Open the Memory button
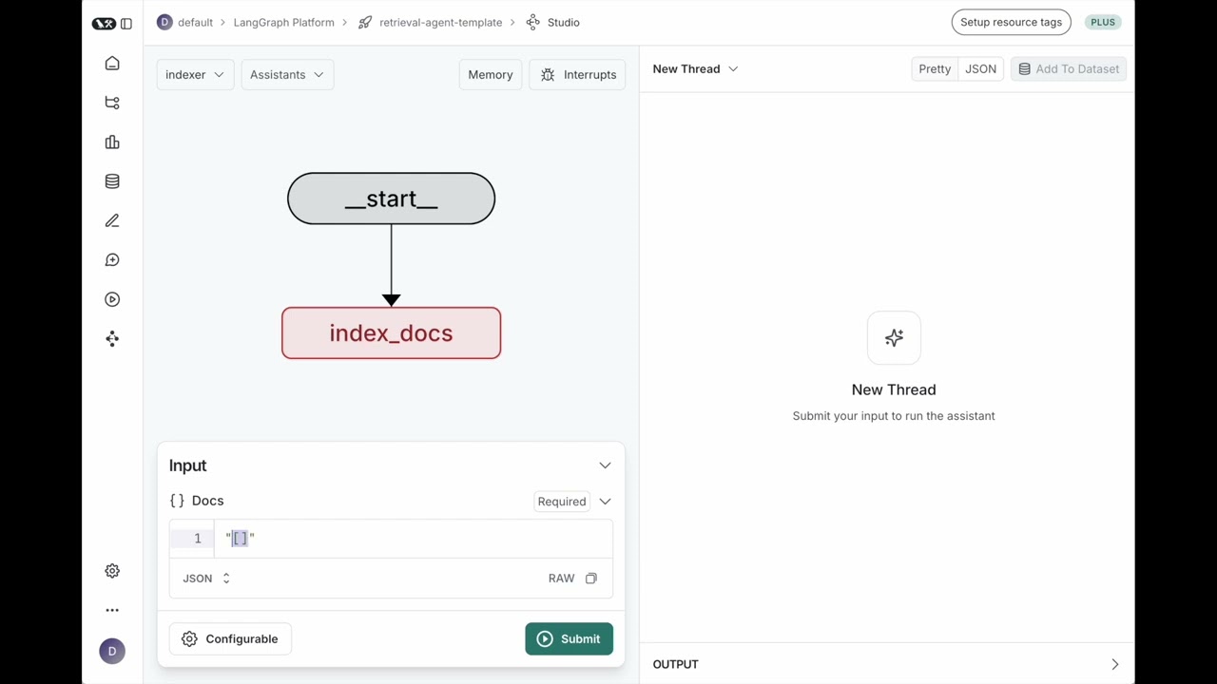 (491, 74)
